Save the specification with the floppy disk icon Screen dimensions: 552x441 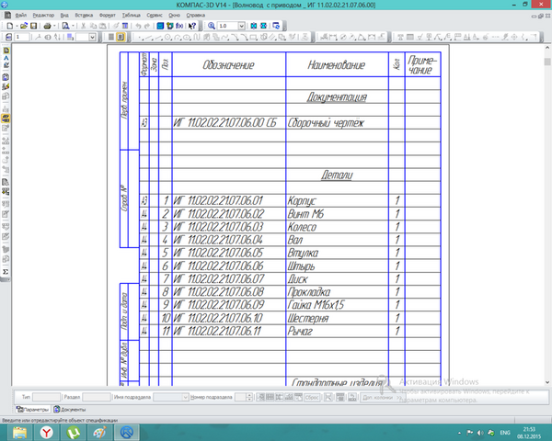(33, 26)
